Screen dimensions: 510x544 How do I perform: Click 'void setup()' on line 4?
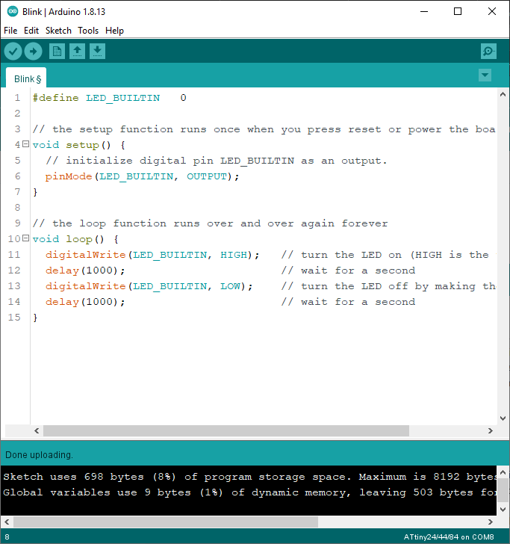click(x=72, y=145)
